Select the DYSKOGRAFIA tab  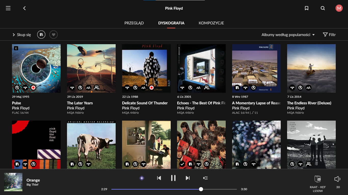[x=171, y=23]
